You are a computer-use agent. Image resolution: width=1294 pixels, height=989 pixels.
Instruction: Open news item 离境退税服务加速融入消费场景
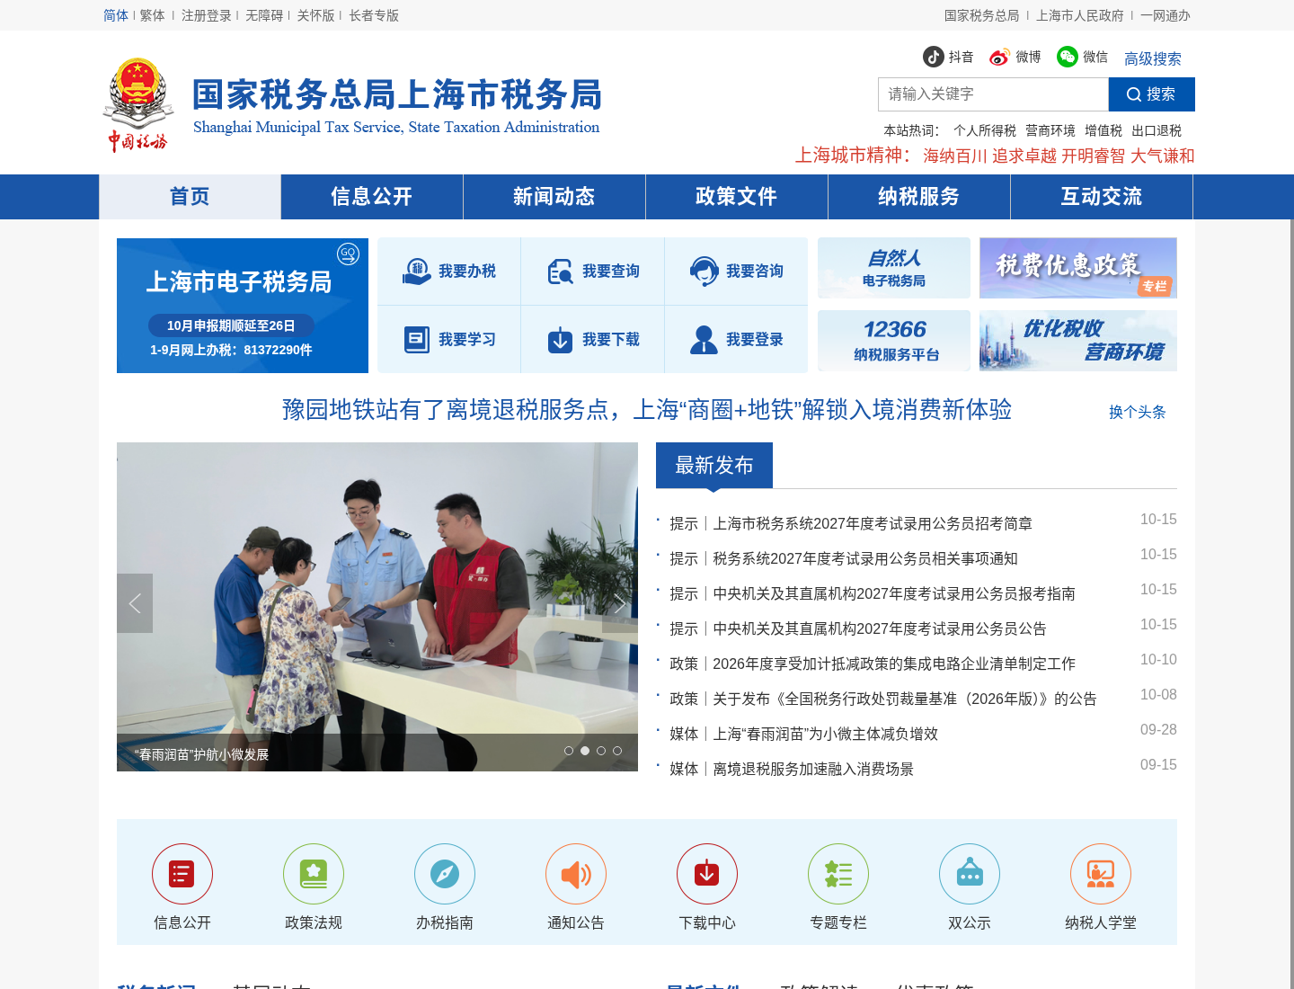(x=813, y=769)
